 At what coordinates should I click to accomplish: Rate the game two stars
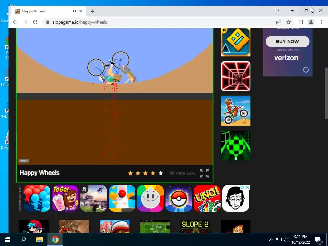[138, 173]
